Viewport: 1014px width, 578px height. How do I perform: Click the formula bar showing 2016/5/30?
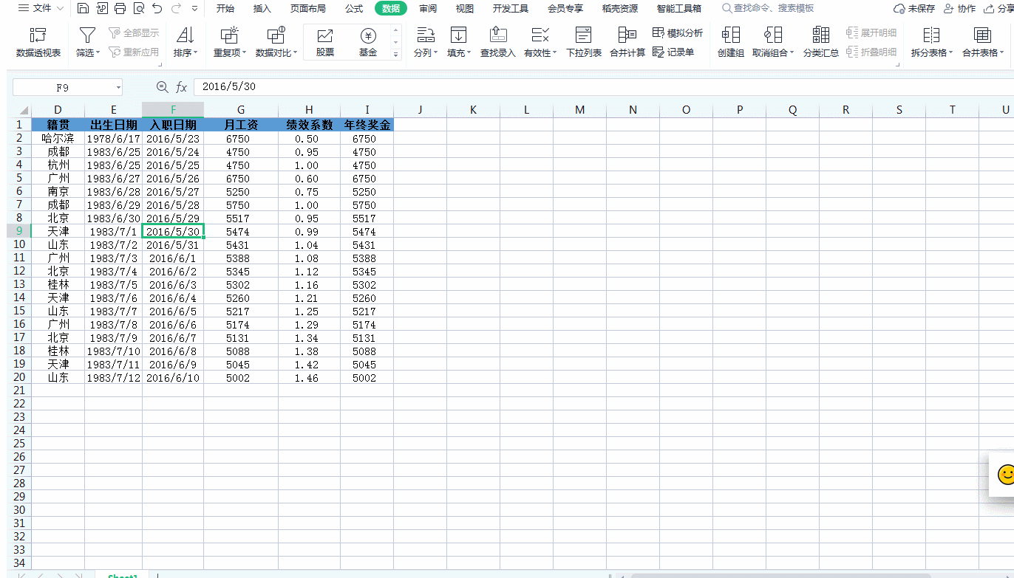click(x=603, y=87)
